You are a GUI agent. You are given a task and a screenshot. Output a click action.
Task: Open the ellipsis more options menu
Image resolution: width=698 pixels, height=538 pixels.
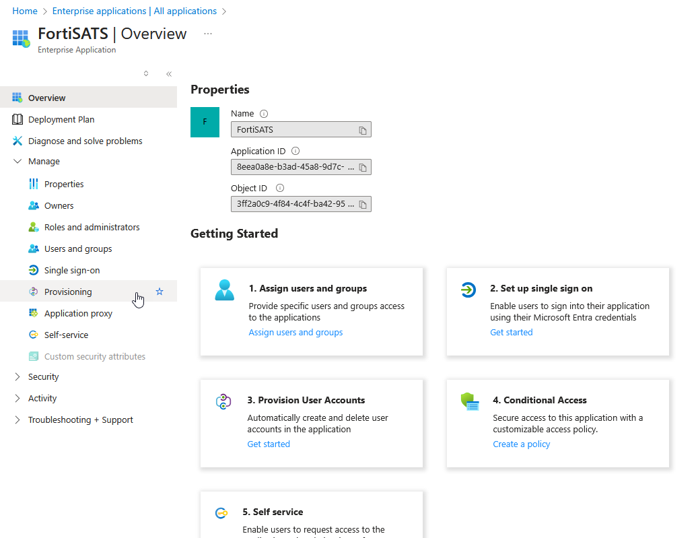(208, 34)
